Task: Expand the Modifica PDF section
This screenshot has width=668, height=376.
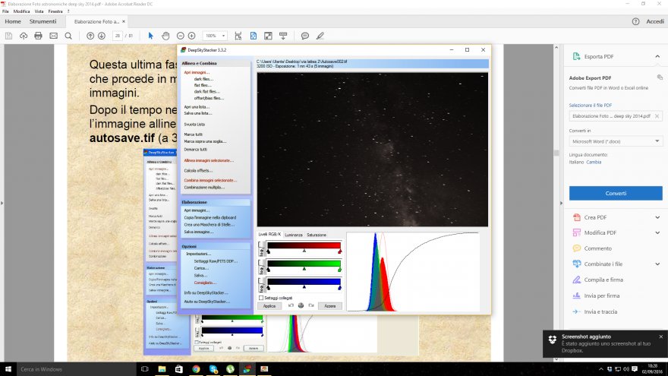Action: click(x=657, y=232)
